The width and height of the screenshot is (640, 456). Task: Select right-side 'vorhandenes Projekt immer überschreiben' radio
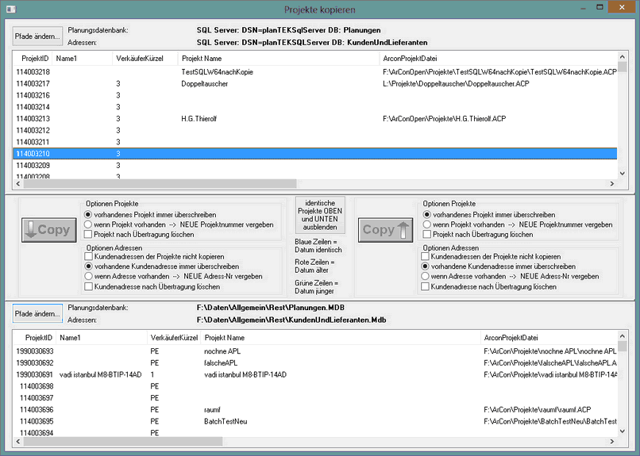point(427,214)
